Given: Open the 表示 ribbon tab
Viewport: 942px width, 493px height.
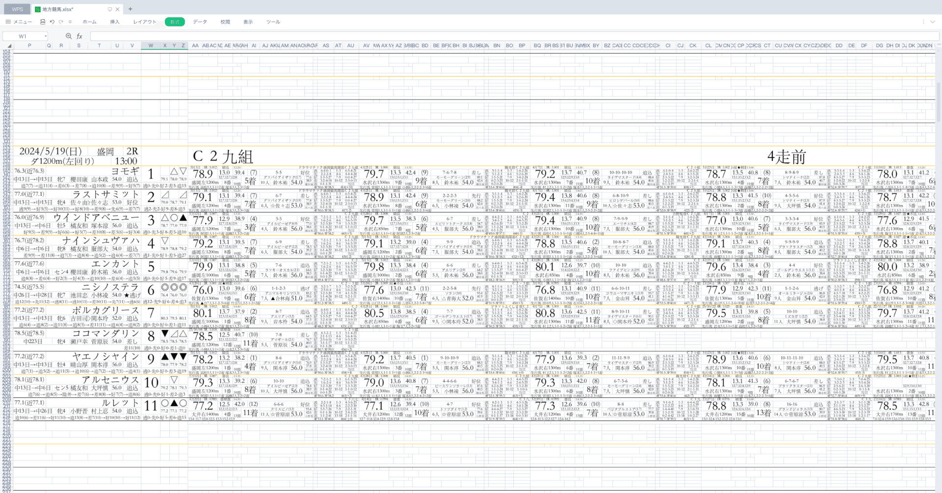Looking at the screenshot, I should (x=248, y=22).
